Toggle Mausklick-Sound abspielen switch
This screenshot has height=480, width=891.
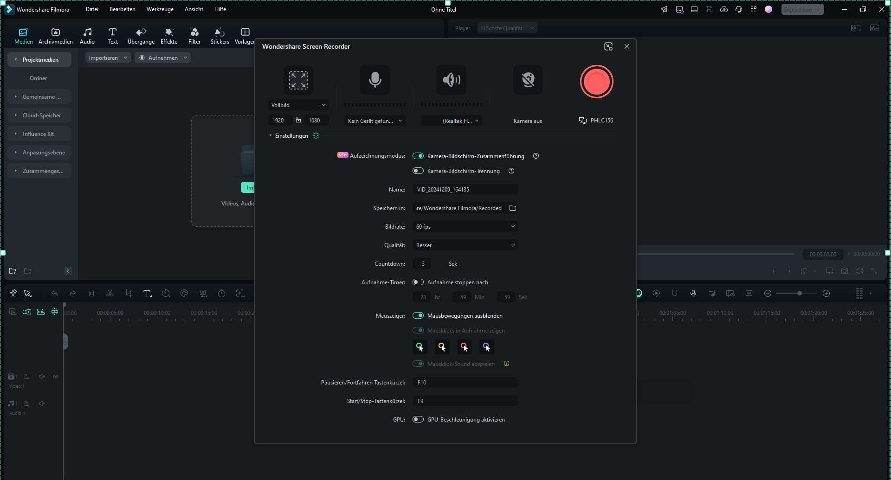pyautogui.click(x=418, y=364)
